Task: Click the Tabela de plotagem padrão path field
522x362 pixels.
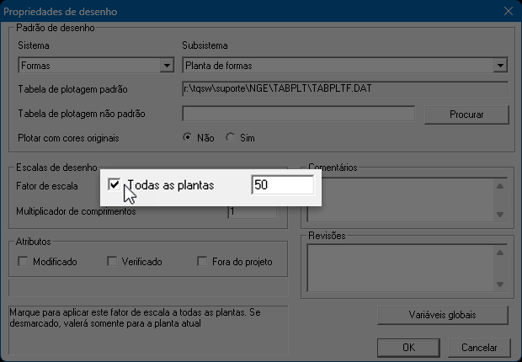Action: pyautogui.click(x=345, y=88)
